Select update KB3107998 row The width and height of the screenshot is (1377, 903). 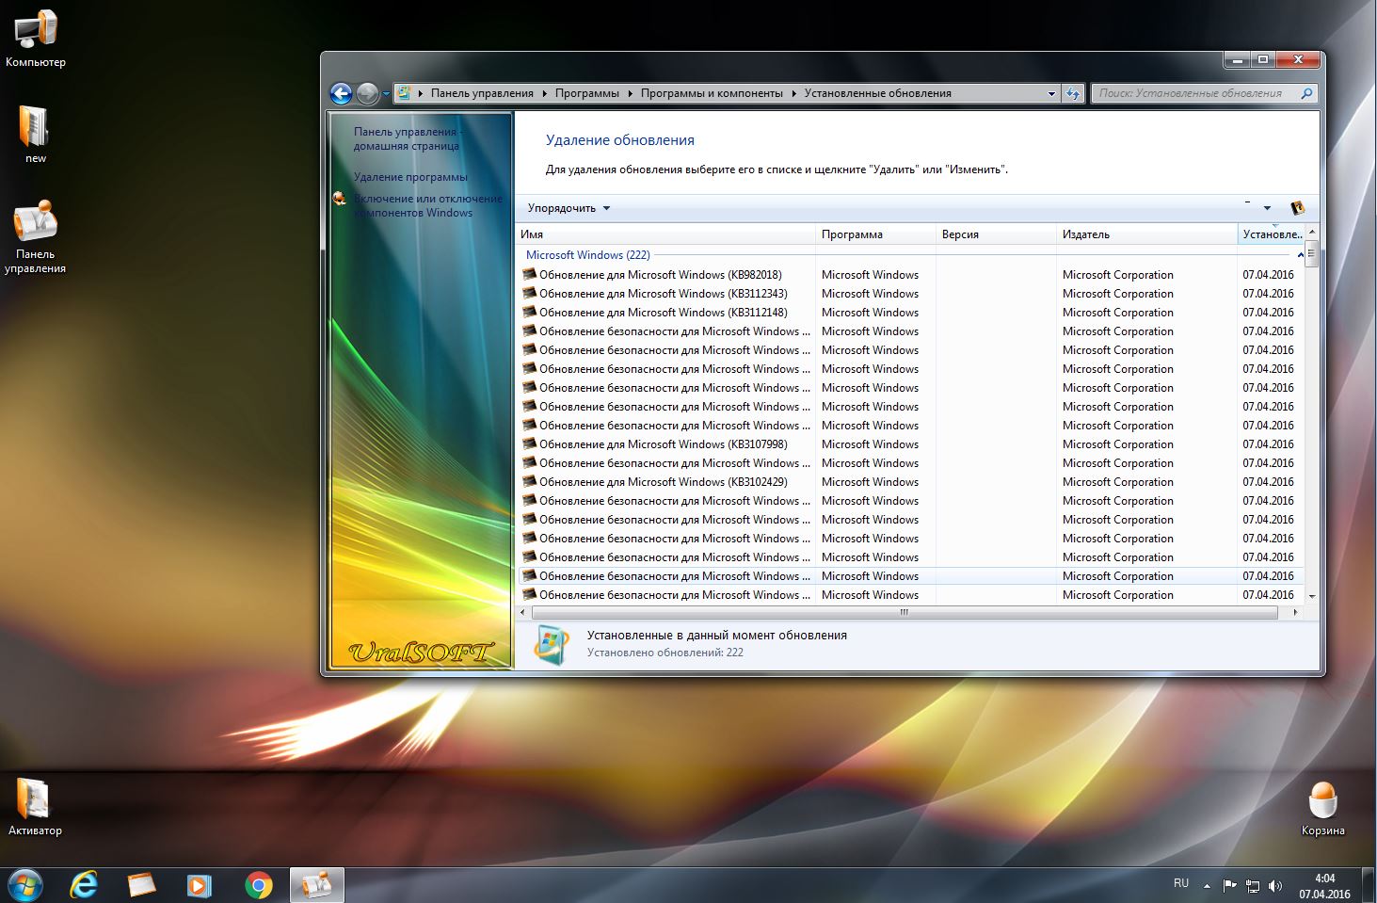(911, 444)
